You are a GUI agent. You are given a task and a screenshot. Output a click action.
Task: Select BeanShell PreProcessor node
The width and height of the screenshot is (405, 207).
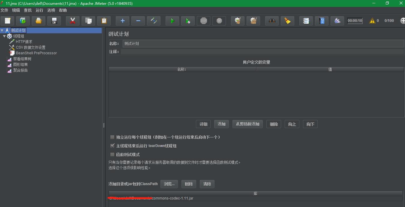click(x=36, y=53)
